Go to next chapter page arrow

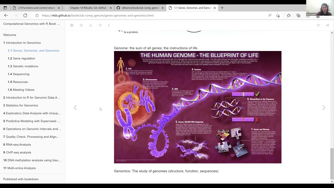[x=324, y=108]
